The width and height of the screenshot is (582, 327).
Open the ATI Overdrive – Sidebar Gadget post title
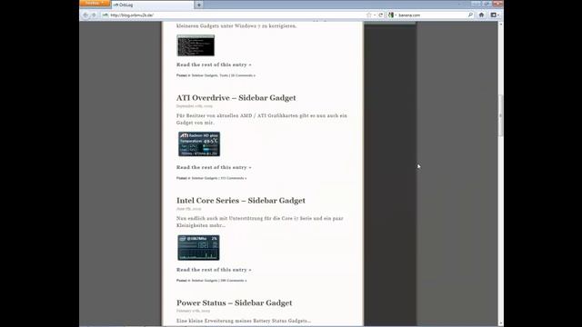click(x=236, y=98)
